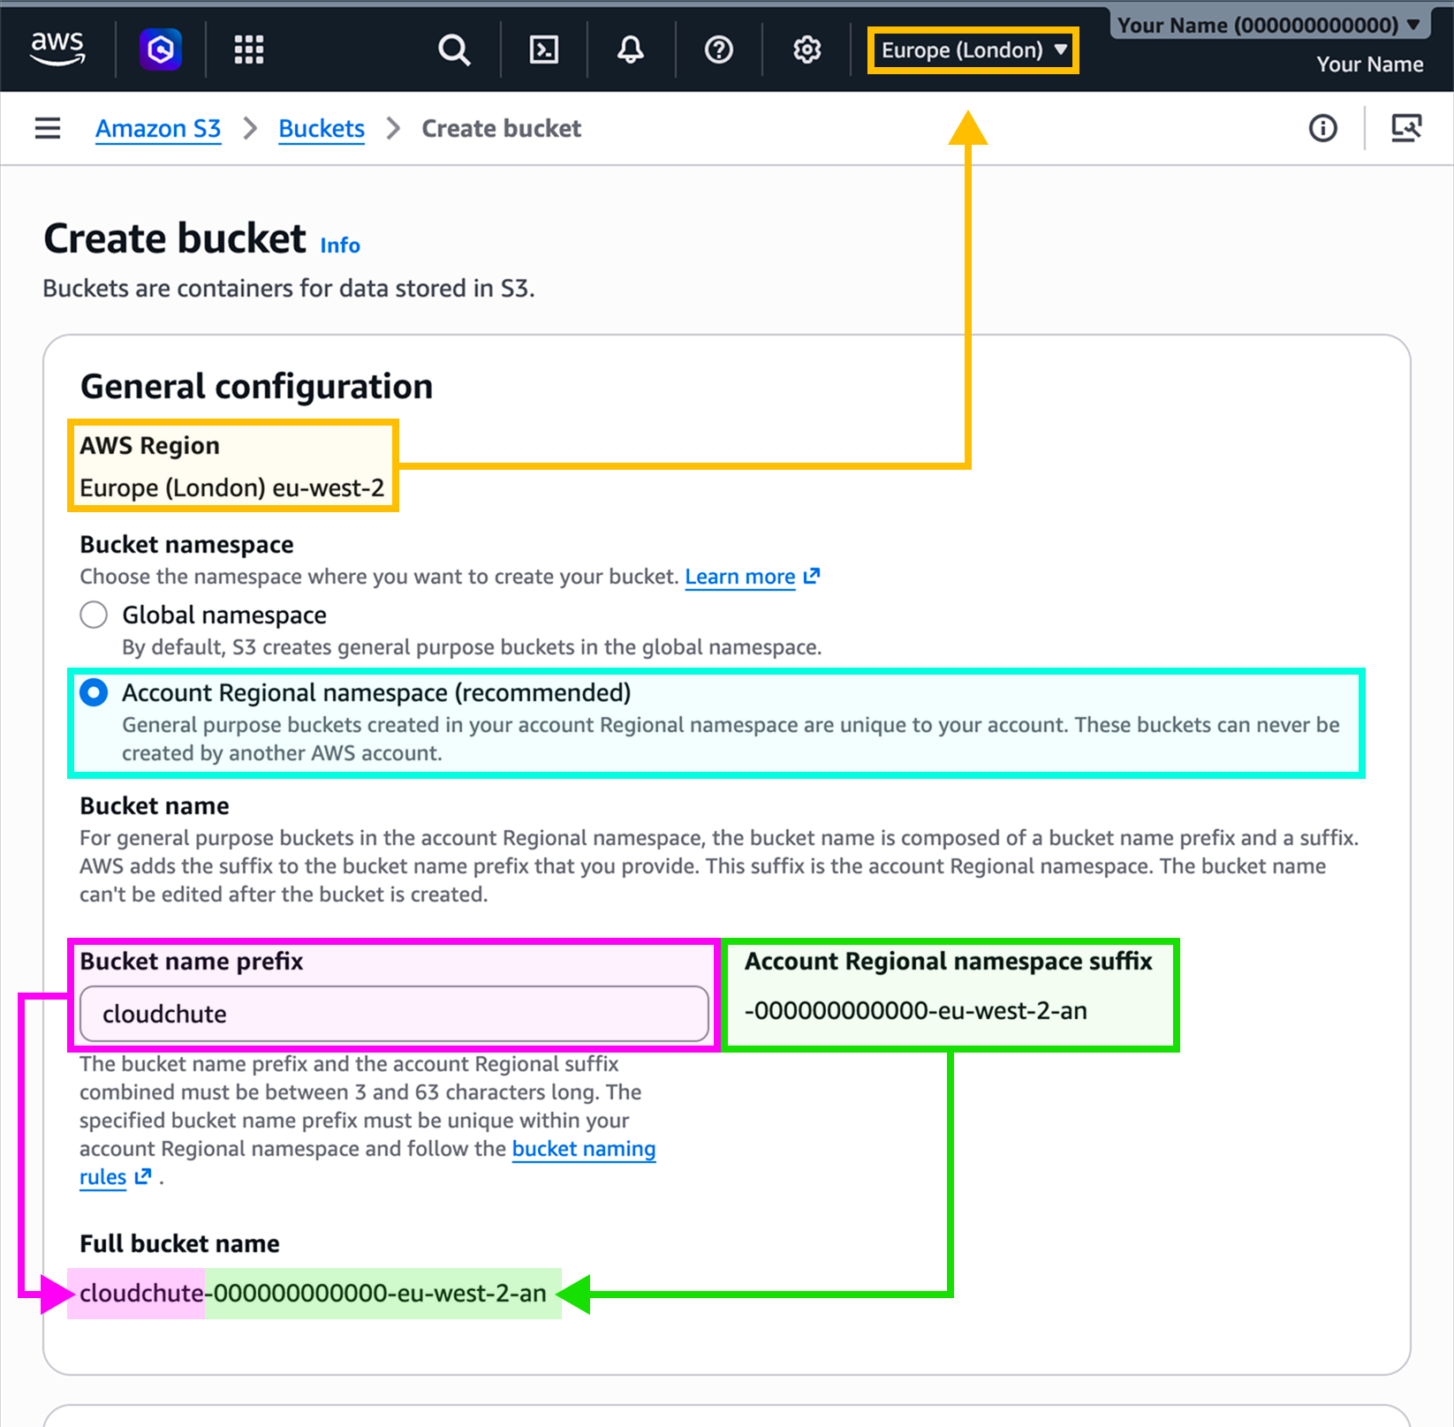Select Account Regional namespace radio button
1454x1427 pixels.
[94, 692]
